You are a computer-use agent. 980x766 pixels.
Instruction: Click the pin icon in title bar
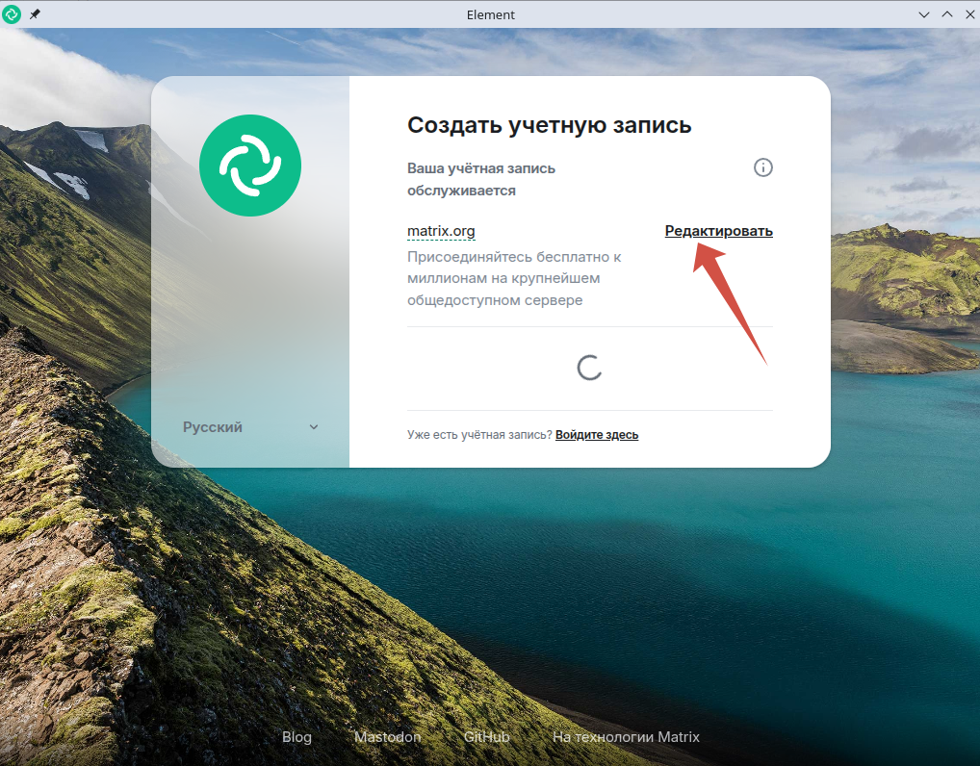(x=36, y=14)
